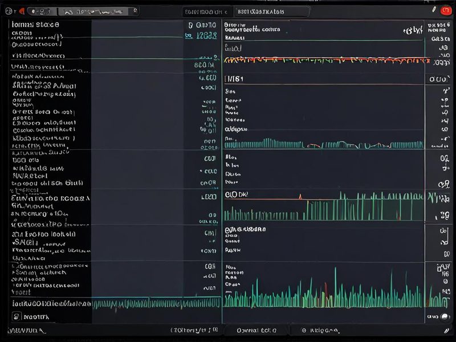
Task: Click the small icon ending the top-left toolbar group
Action: click(135, 11)
